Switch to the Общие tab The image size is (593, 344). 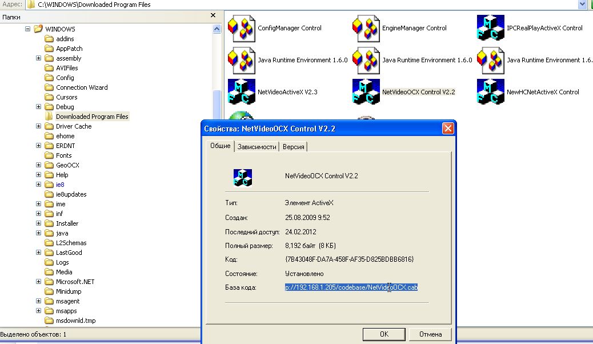click(220, 146)
